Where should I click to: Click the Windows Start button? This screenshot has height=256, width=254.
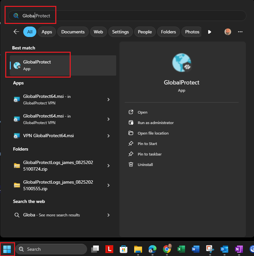[7, 249]
